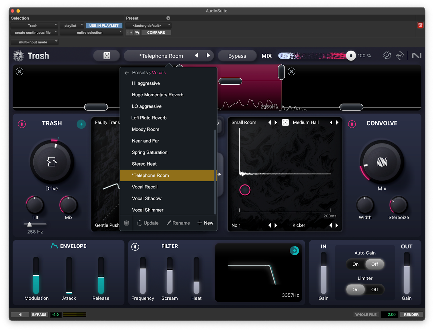The image size is (434, 331).
Task: Click the teal plus icon beside TRASH
Action: pyautogui.click(x=81, y=124)
